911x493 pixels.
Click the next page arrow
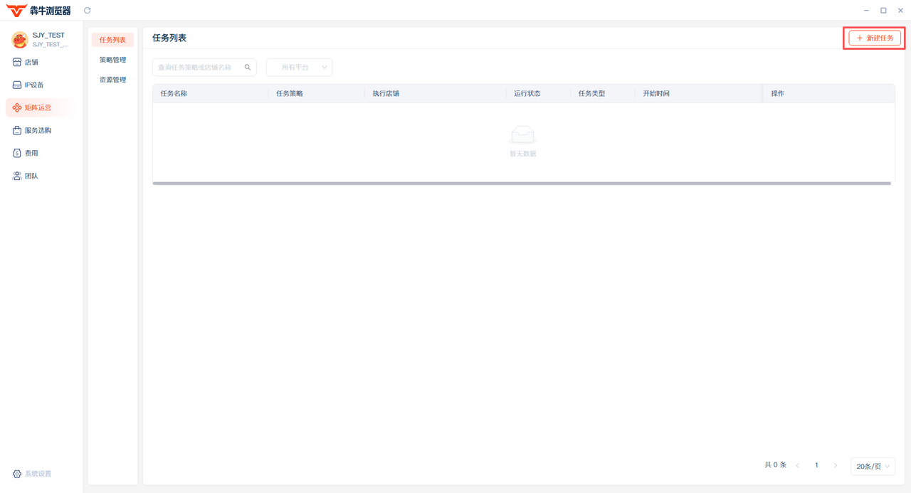[x=836, y=466]
